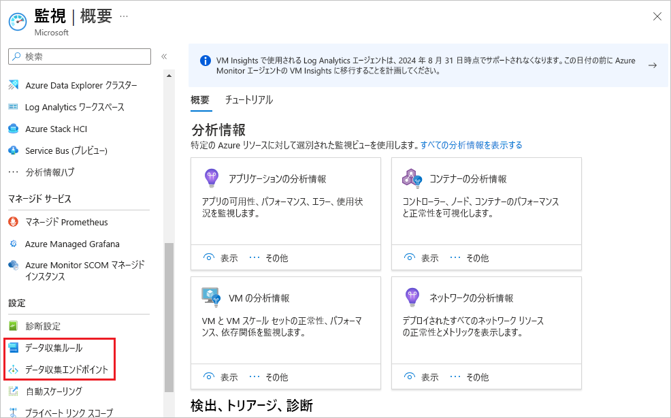Open プライベート リンク スコープ in sidebar
The image size is (671, 418).
(69, 413)
